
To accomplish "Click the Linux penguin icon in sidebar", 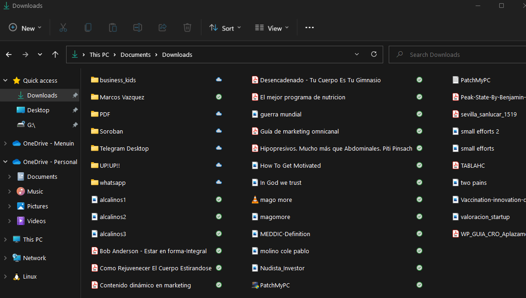I will (x=17, y=277).
